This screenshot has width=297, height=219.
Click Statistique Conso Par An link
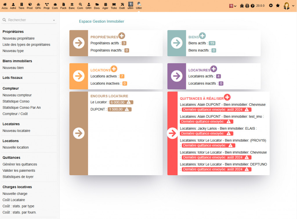[x=21, y=107]
